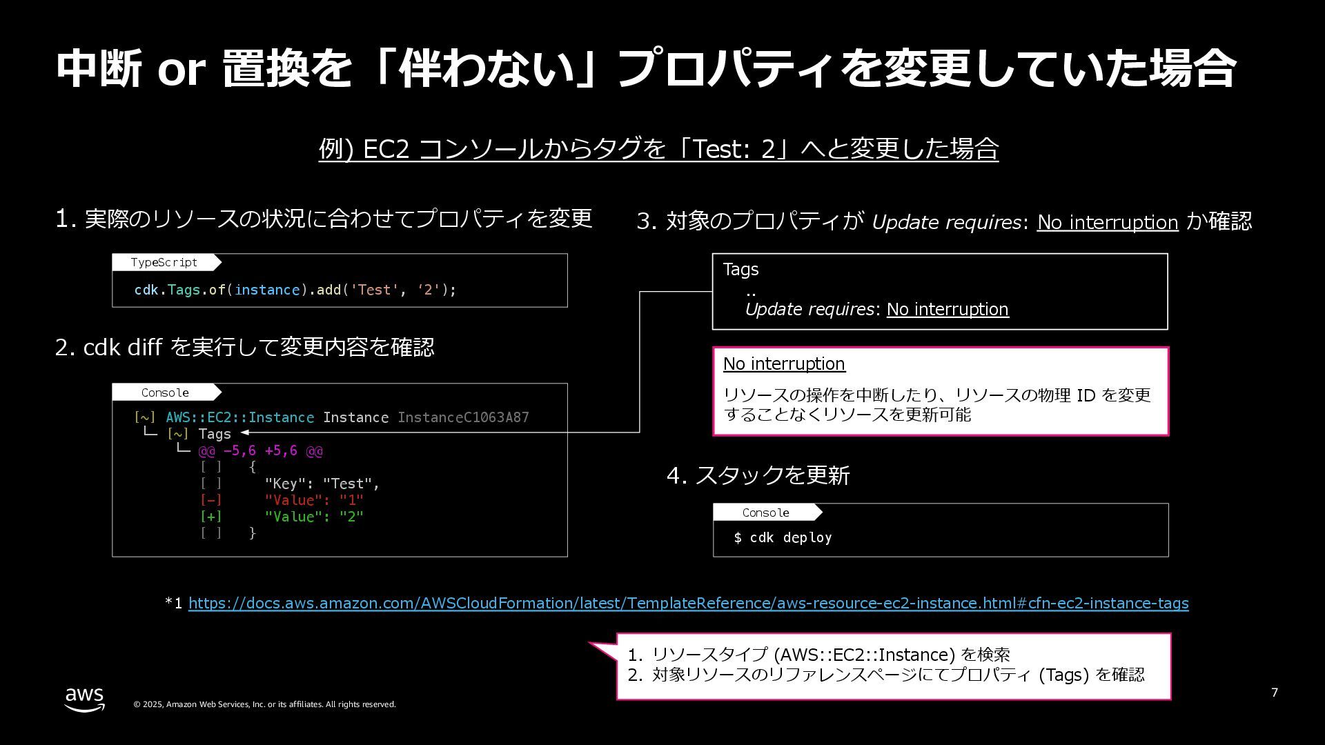Click the cdk.Tags.of(instance).add code line
Screen dimensions: 1325x745
(295, 290)
